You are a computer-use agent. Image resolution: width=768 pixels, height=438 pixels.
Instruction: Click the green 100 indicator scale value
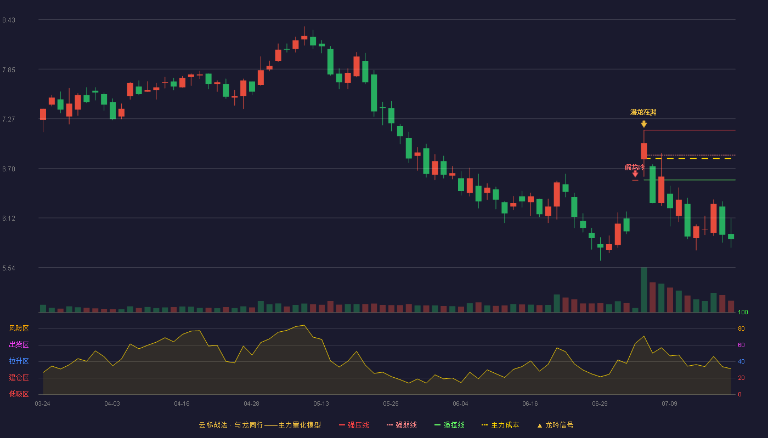point(743,313)
